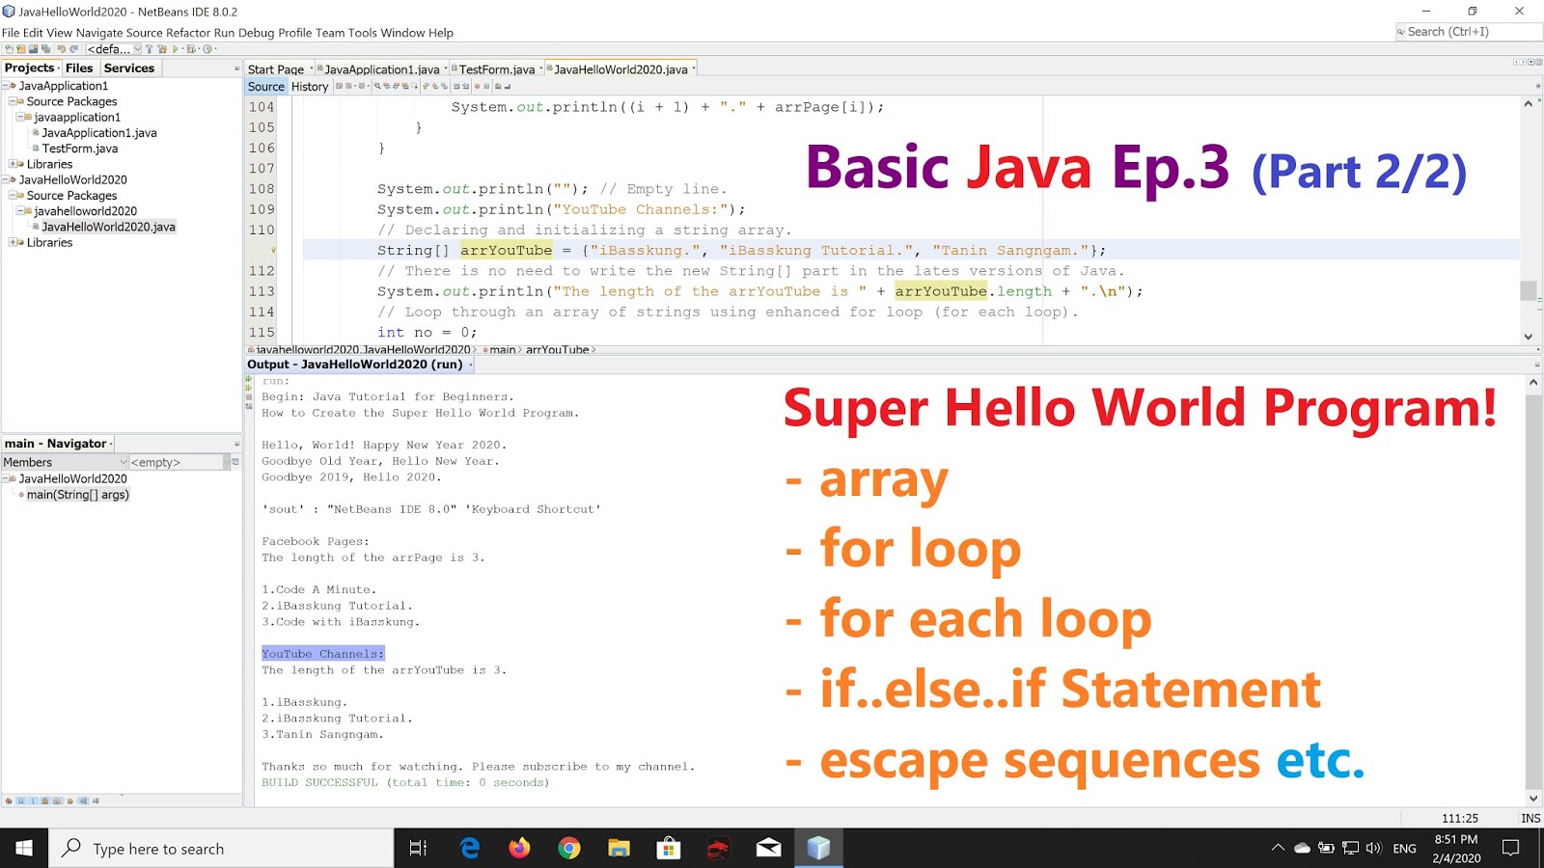The height and width of the screenshot is (868, 1544).
Task: Click the Stop icon in Output panel
Action: (249, 397)
